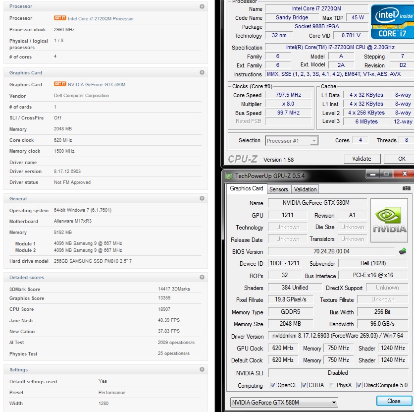
Task: Click the Jane Nash value 40.39 FPS
Action: [169, 320]
